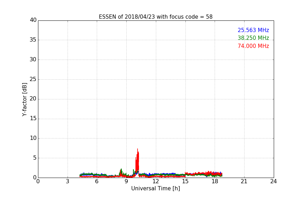Click the 'Y-factor [dB]' axis label

click(24, 99)
